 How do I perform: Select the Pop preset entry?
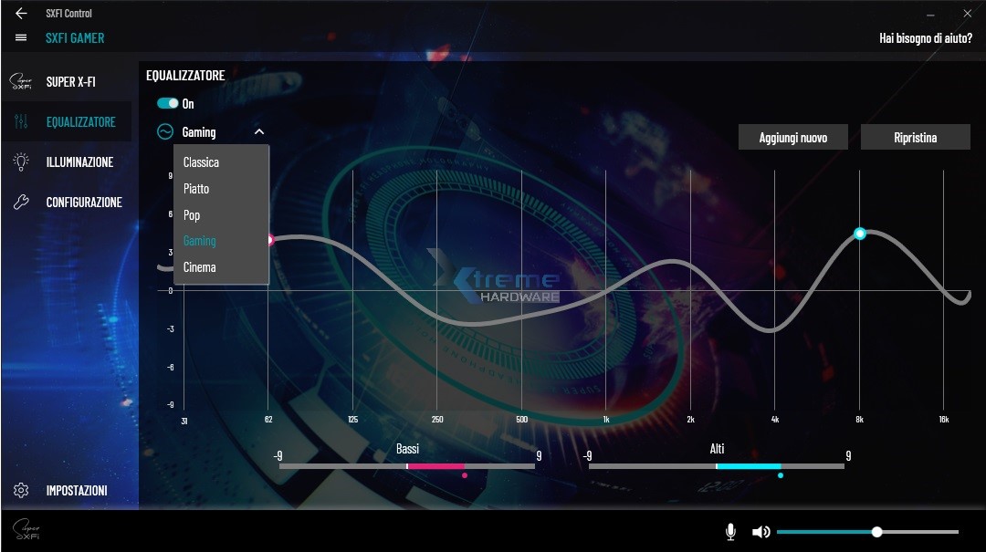(192, 214)
